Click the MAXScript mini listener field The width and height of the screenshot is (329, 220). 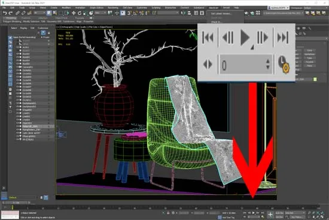tap(10, 215)
